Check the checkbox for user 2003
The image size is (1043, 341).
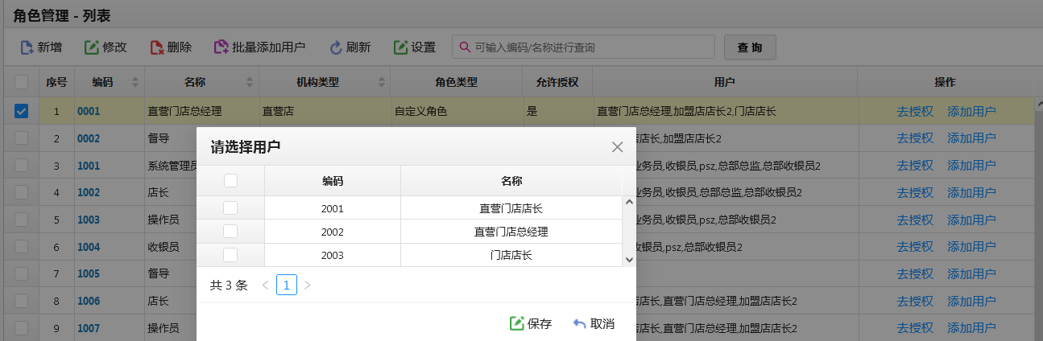point(230,255)
